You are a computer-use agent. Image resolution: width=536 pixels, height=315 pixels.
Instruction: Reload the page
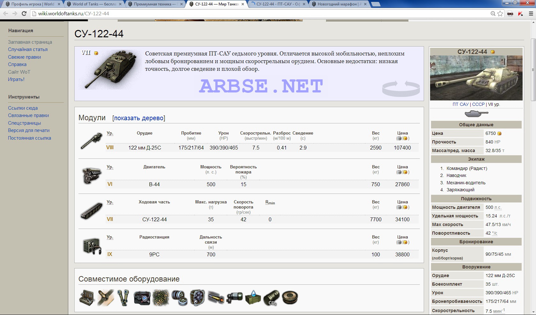24,13
